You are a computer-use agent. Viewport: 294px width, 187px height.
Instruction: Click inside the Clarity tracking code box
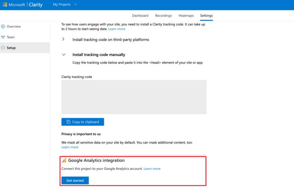134,97
